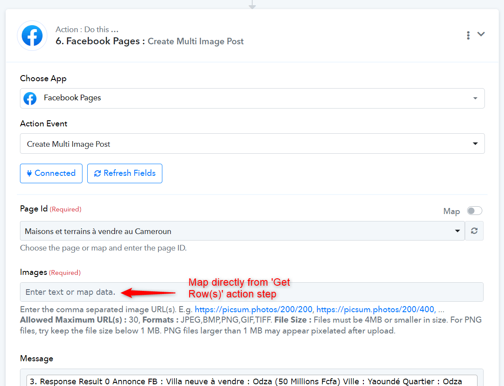The image size is (504, 386).
Task: Click the Page Id (Required) label
Action: coord(50,209)
